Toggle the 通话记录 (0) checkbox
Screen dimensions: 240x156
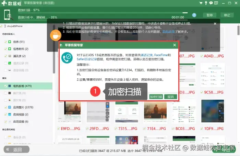[5, 63]
